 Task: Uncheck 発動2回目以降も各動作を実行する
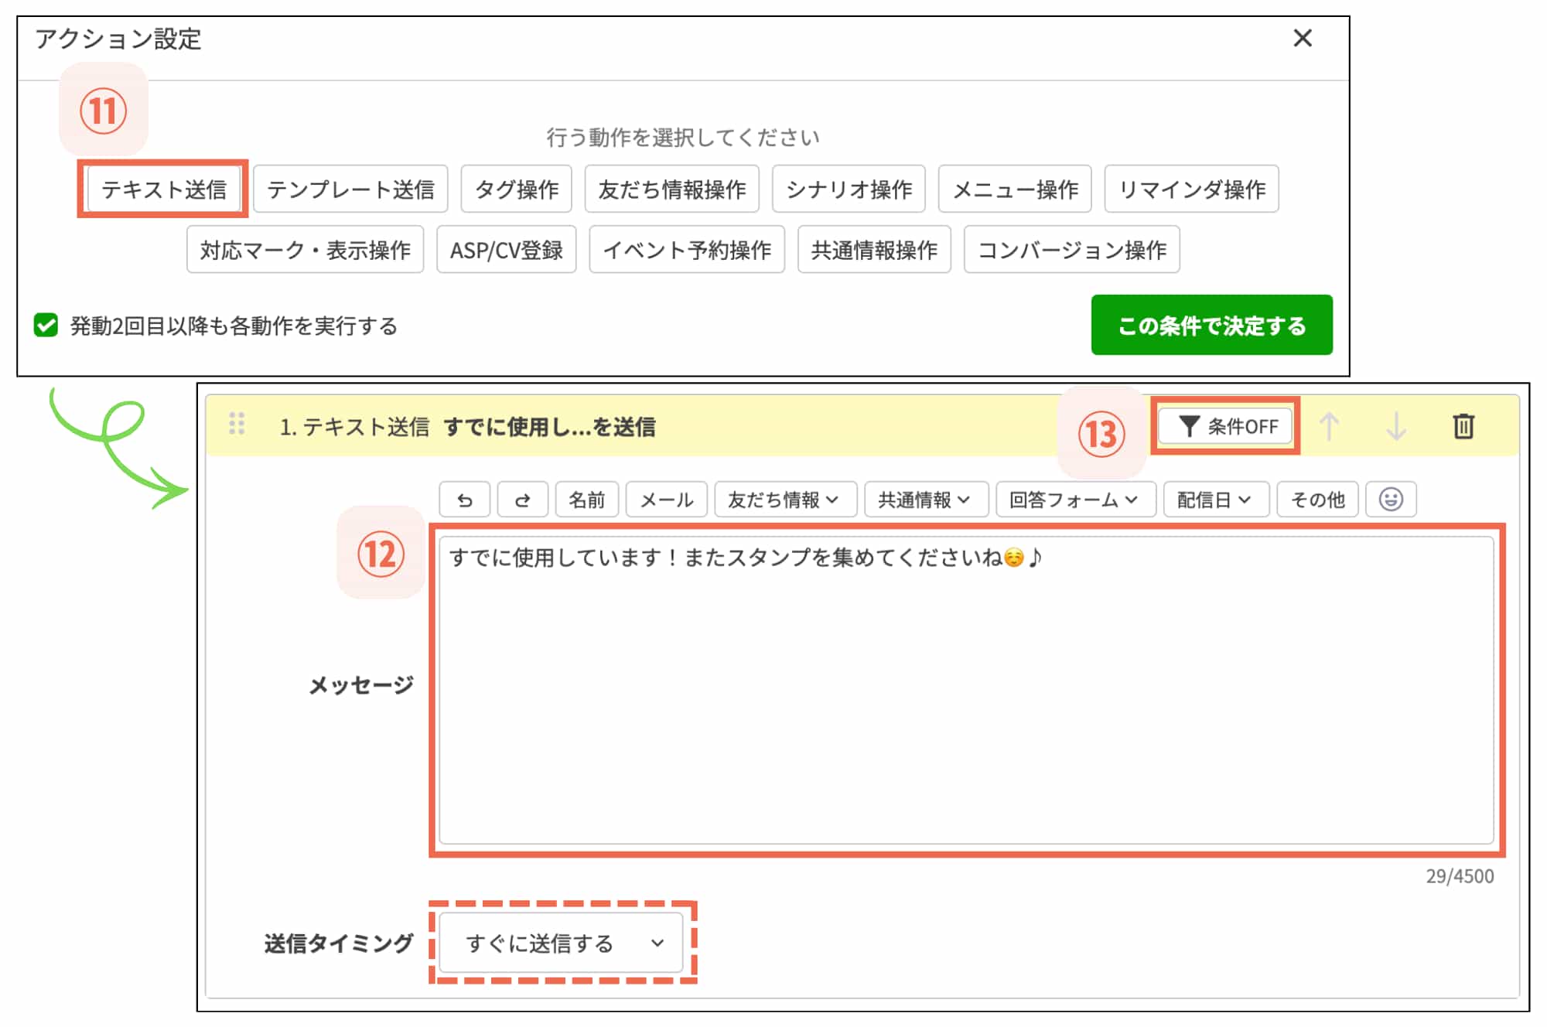pos(44,326)
